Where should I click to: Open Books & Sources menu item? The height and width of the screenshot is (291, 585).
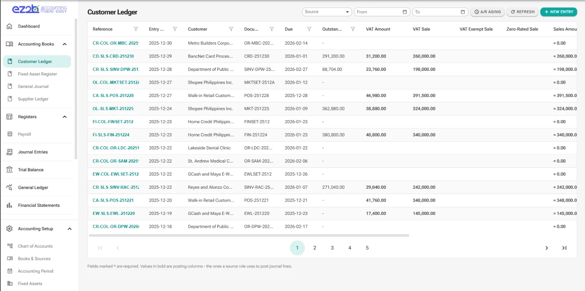point(37,259)
